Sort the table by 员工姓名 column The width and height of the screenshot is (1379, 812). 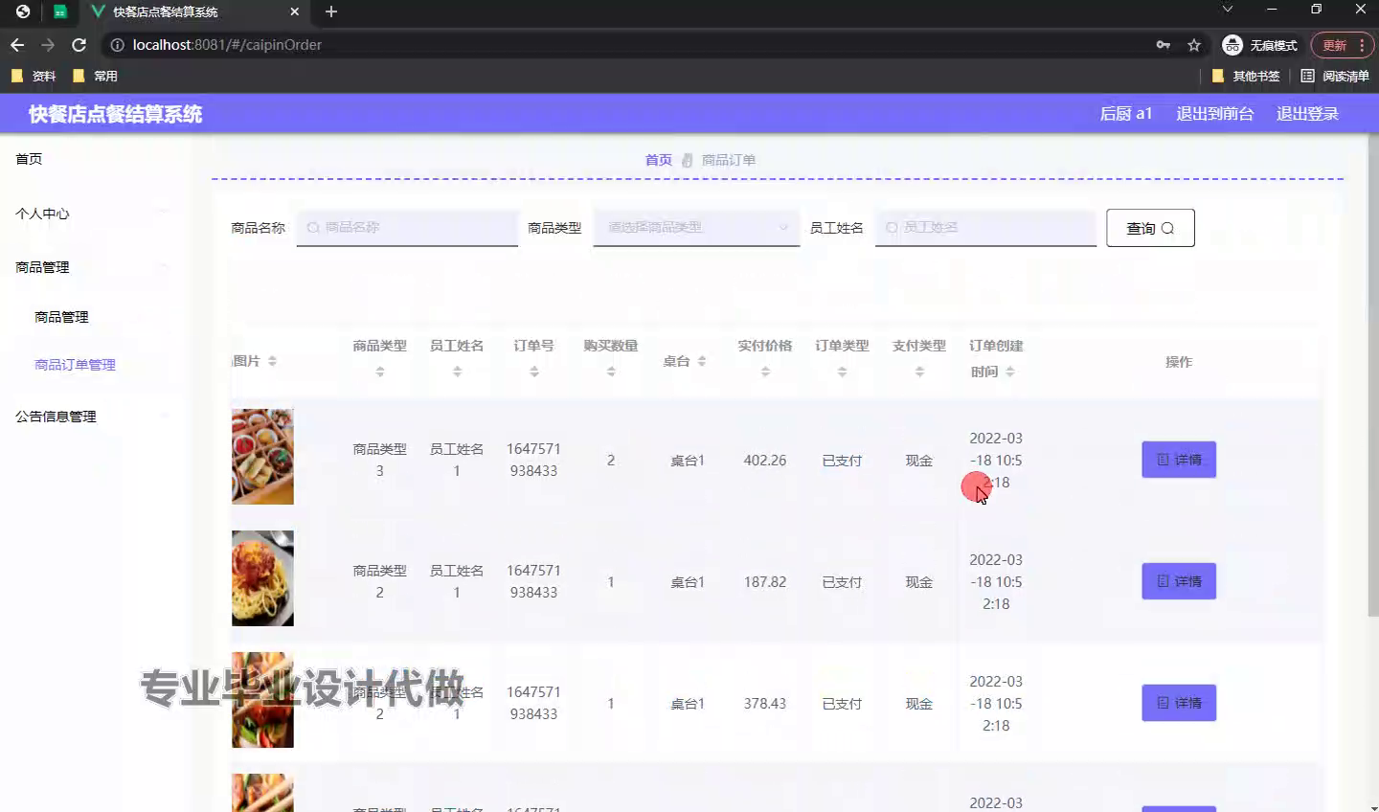[457, 372]
